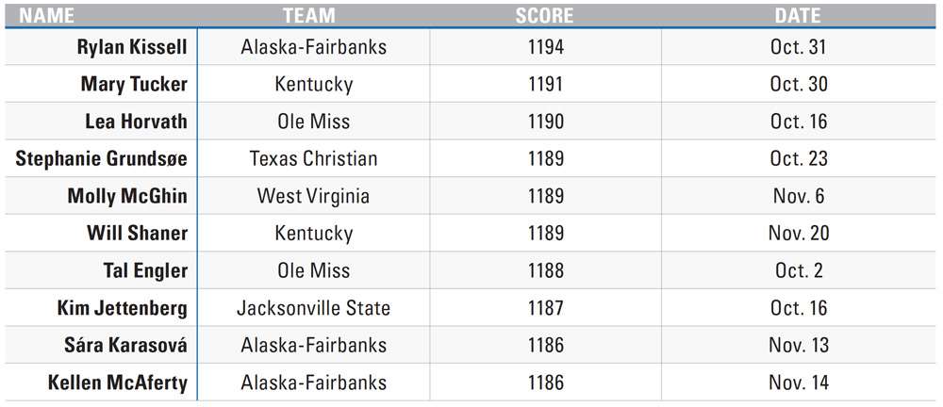Click the NAME column header

45,16
